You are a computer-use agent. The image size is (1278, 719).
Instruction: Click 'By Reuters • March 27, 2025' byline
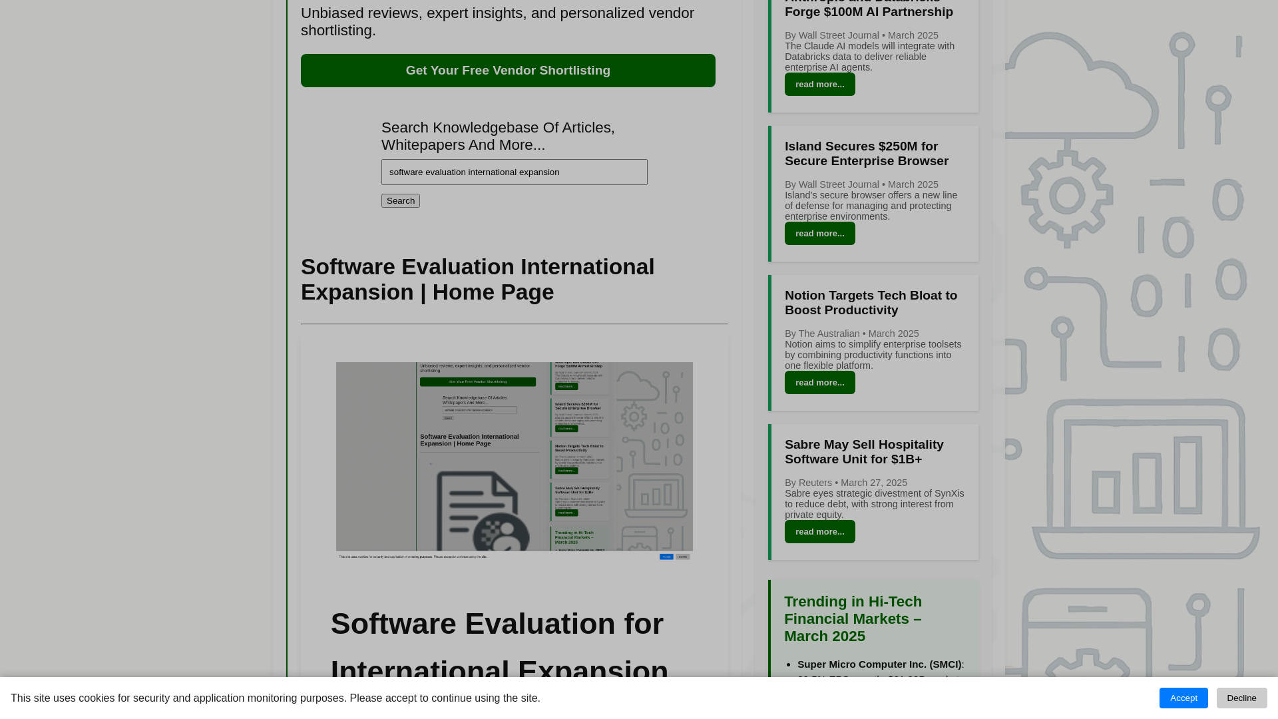point(845,483)
